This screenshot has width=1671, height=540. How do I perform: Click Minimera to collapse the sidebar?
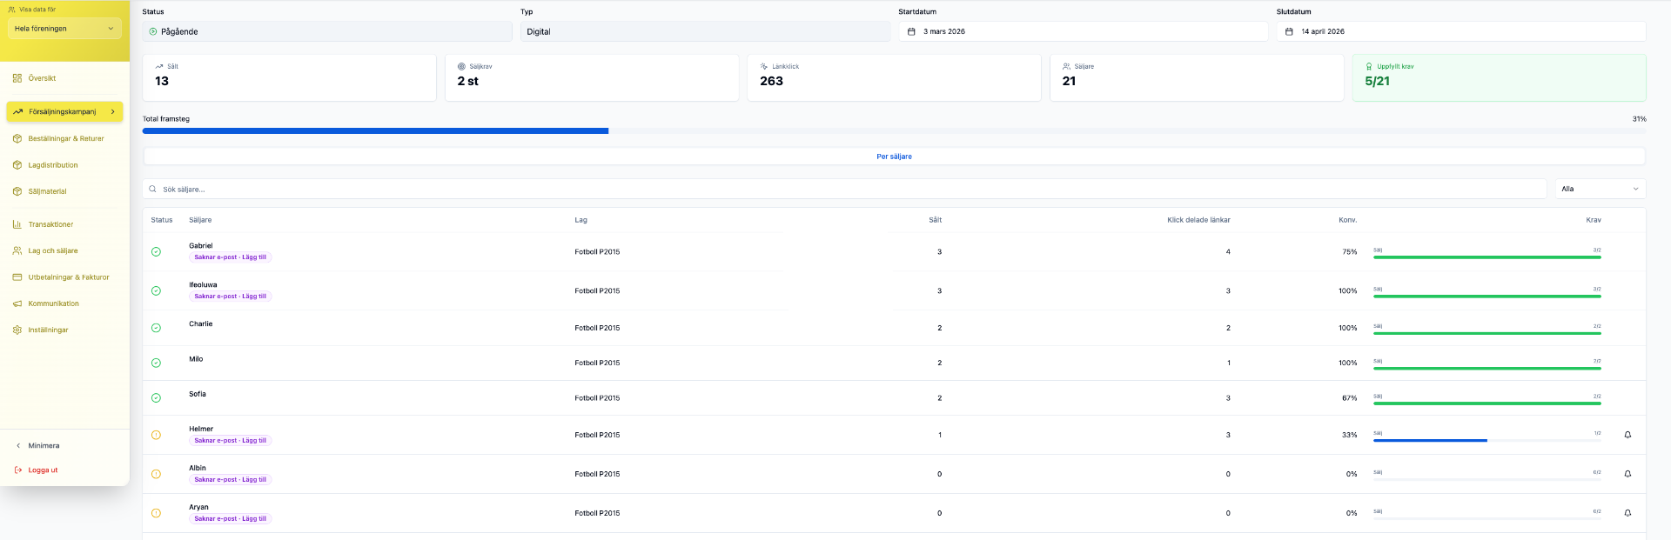(x=44, y=446)
